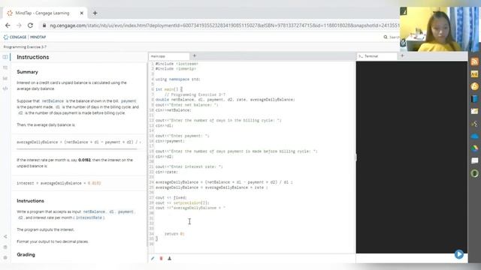
Task: Select the main.cpp editor tab
Action: point(168,56)
